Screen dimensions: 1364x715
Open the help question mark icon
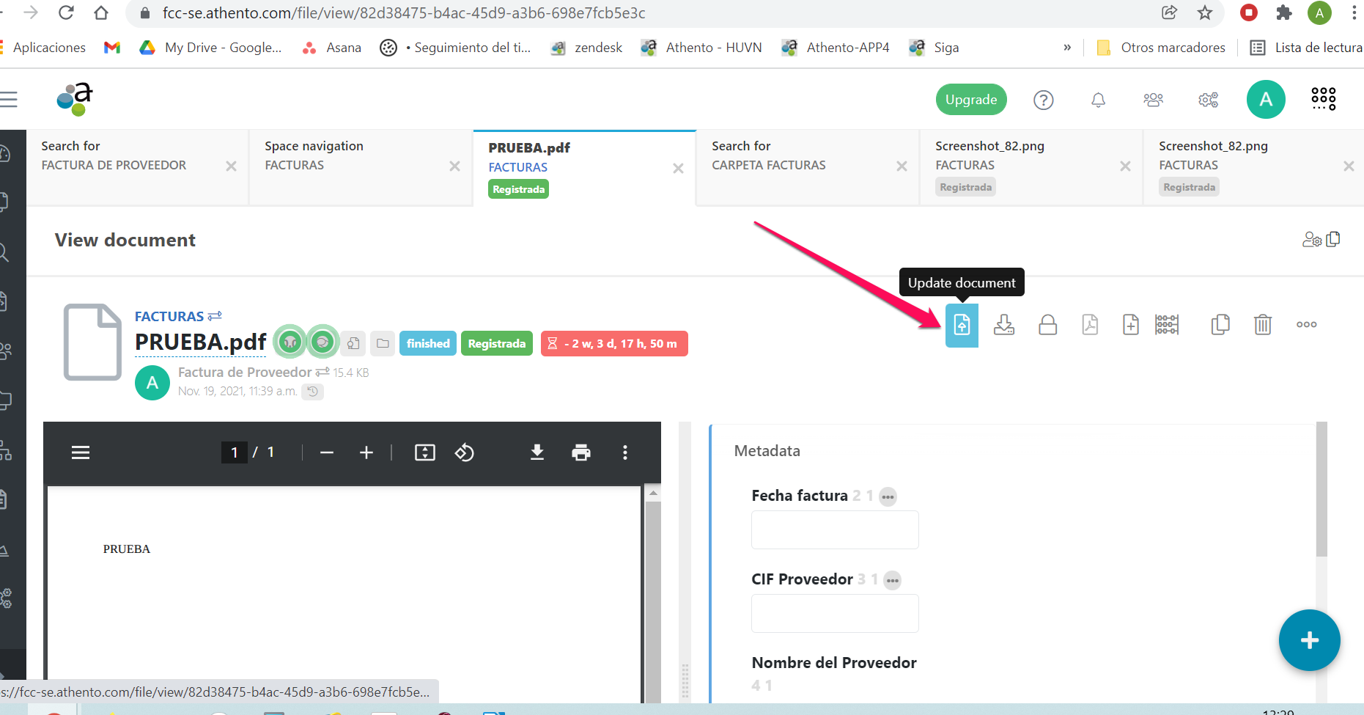point(1043,100)
